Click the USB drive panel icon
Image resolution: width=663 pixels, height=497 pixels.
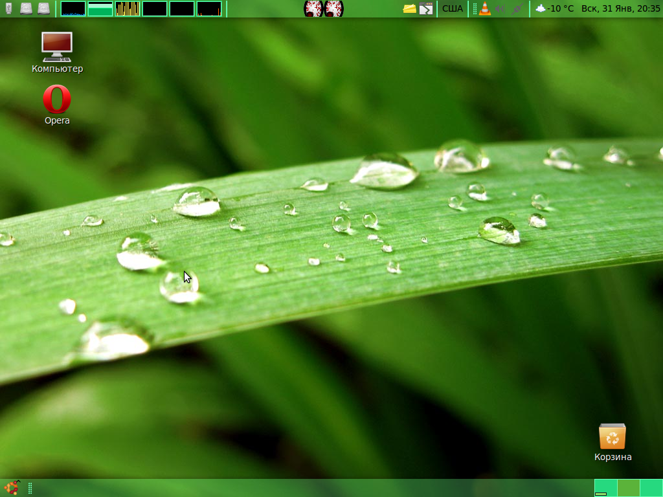[x=9, y=8]
